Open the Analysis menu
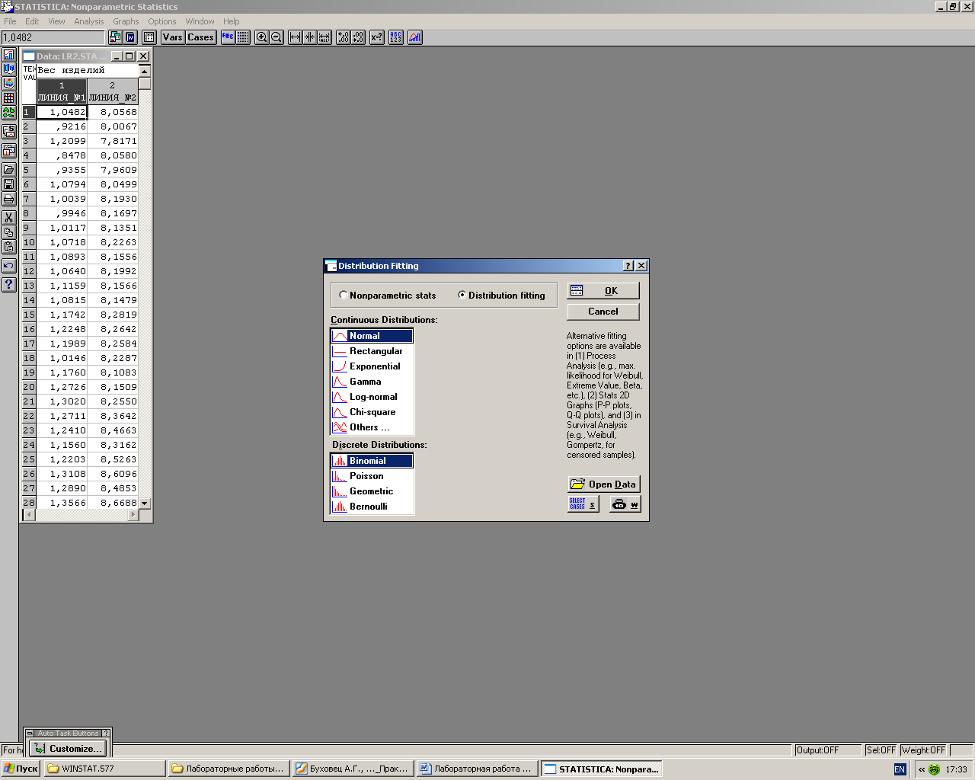The height and width of the screenshot is (780, 975). point(89,21)
